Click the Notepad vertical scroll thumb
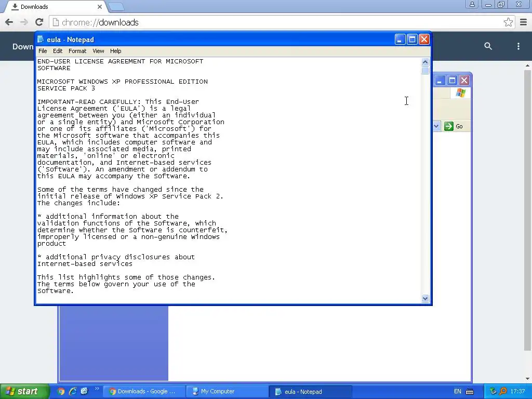The width and height of the screenshot is (532, 399). click(425, 71)
